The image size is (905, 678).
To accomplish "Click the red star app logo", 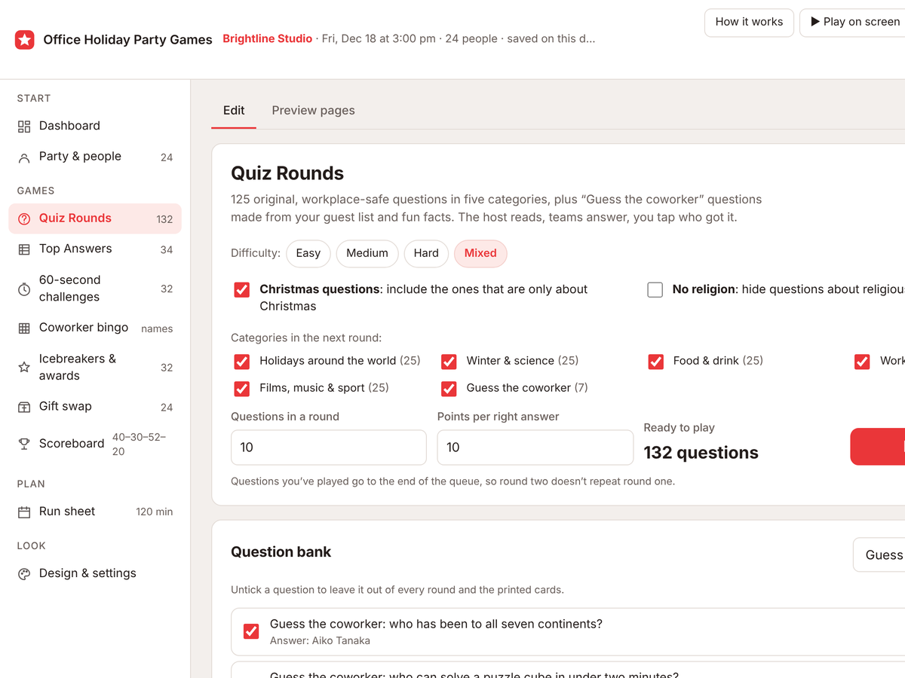I will click(24, 40).
